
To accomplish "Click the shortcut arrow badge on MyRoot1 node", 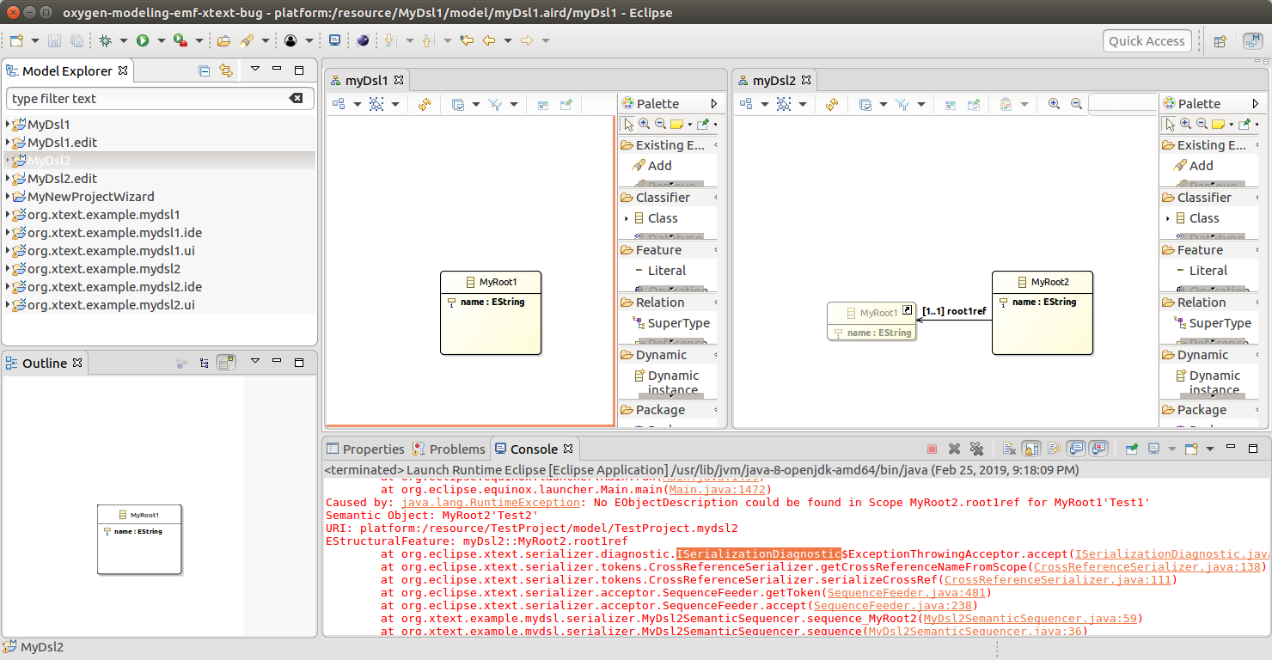I will coord(906,310).
